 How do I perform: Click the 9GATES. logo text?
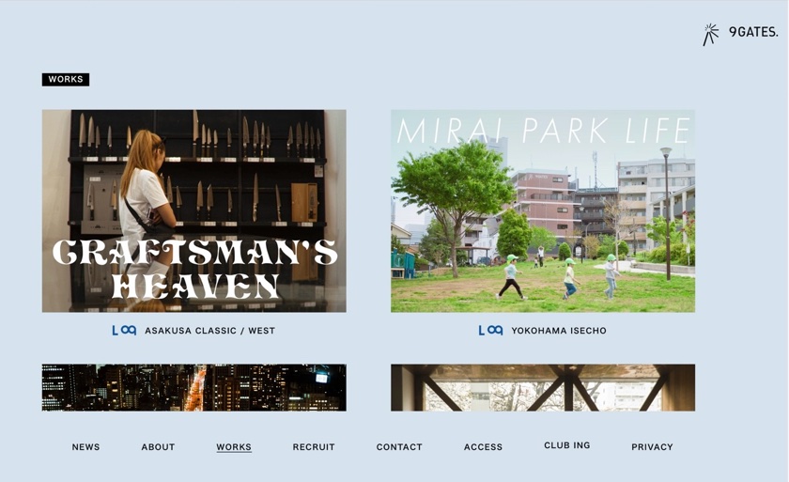(x=753, y=32)
